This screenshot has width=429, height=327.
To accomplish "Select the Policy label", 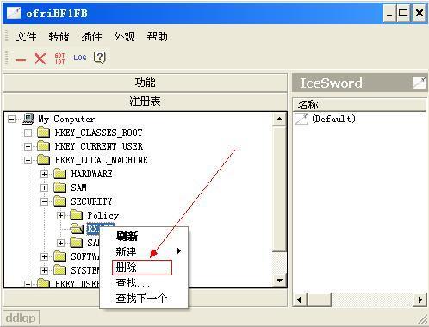I will click(103, 215).
